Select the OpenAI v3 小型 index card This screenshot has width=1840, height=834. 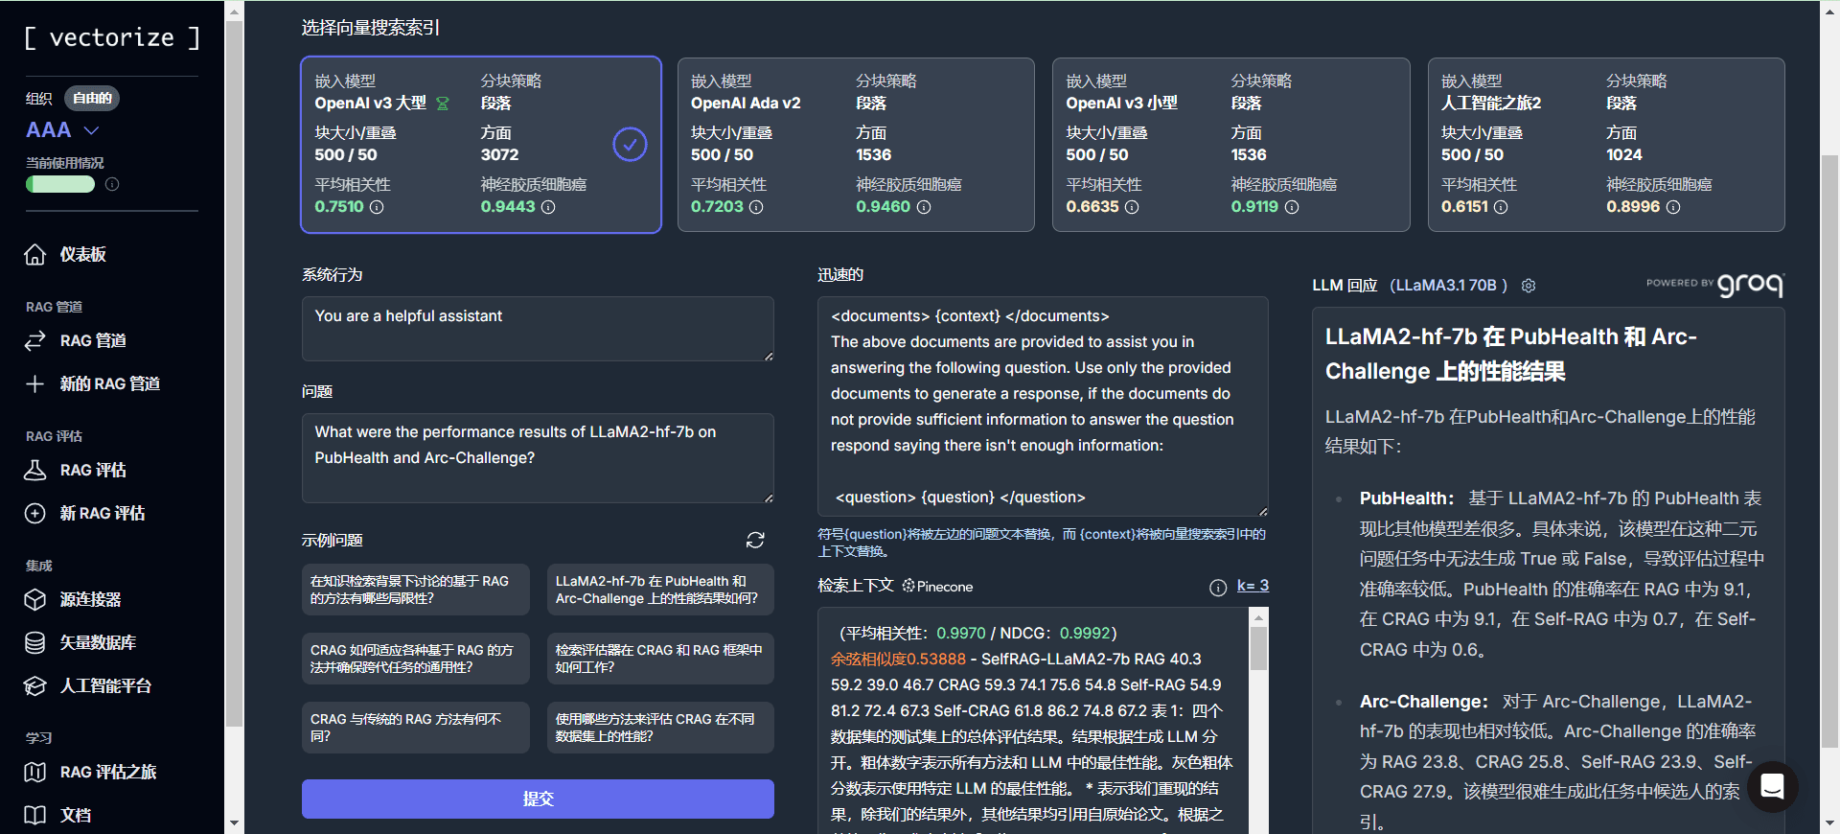[x=1231, y=145]
